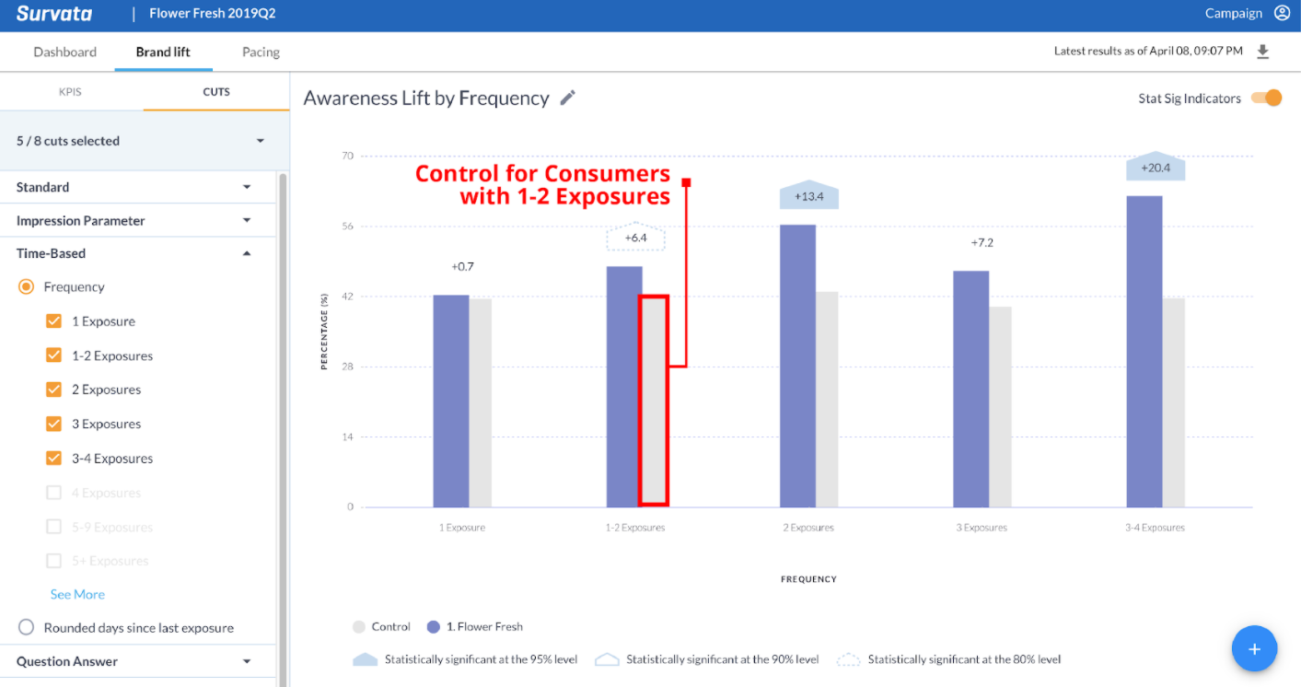Uncheck the 3-4 Exposures checkbox
The width and height of the screenshot is (1301, 687).
tap(53, 458)
